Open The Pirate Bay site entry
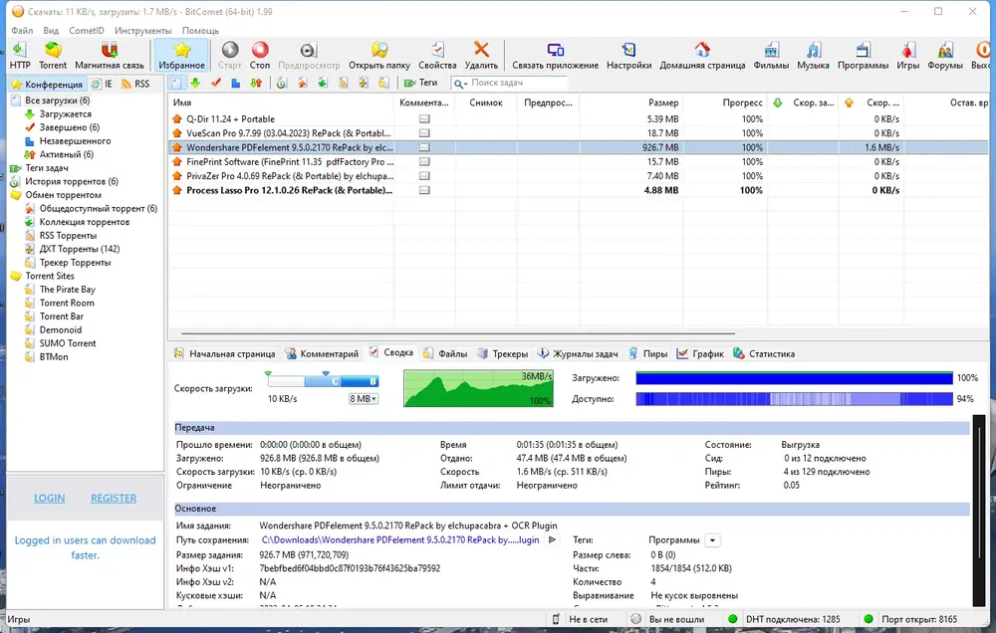This screenshot has height=633, width=996. 68,290
